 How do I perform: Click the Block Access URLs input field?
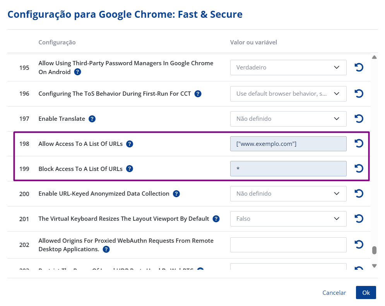pyautogui.click(x=288, y=169)
